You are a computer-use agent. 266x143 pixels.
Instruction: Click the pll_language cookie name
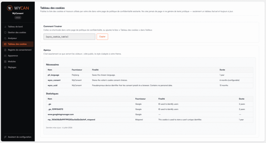[x=53, y=75]
